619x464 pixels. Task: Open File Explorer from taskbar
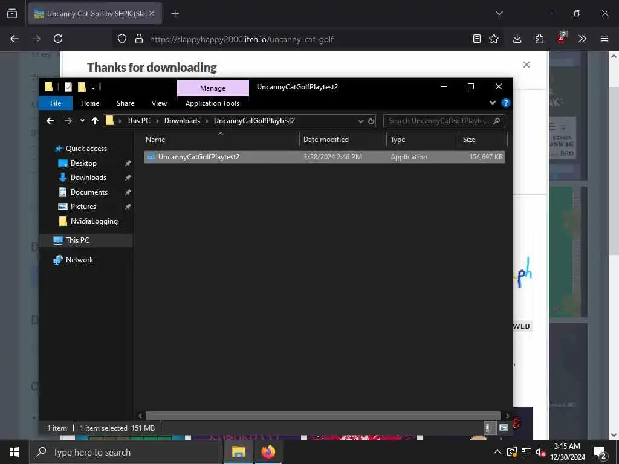point(238,452)
